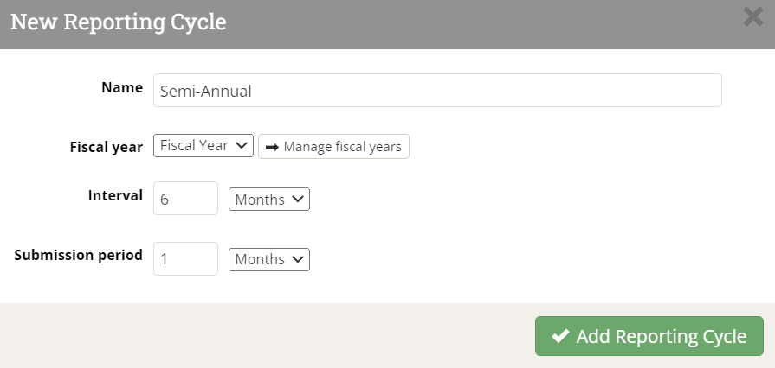Close the New Reporting Cycle dialog
Viewport: 775px width, 368px height.
pos(752,16)
